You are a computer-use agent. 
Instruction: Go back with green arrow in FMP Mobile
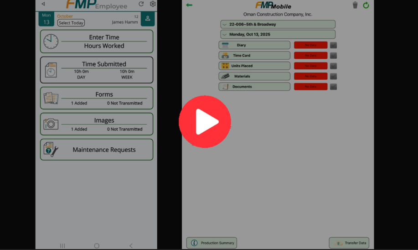pyautogui.click(x=189, y=5)
